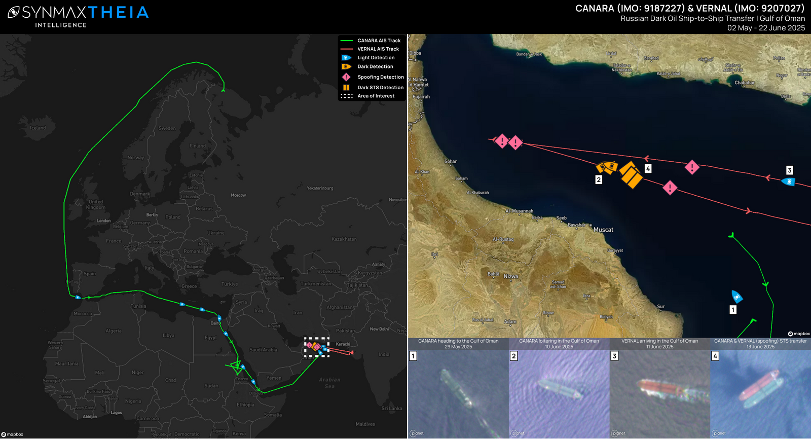Click the blue light detection marker near label 3

pyautogui.click(x=788, y=181)
